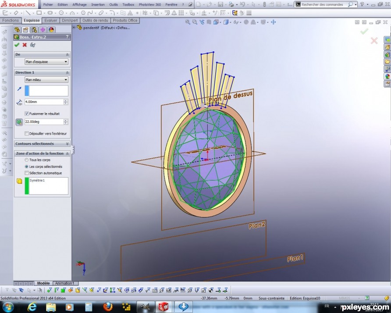Click the blue direction selection box
This screenshot has width=391, height=313.
pos(46,91)
